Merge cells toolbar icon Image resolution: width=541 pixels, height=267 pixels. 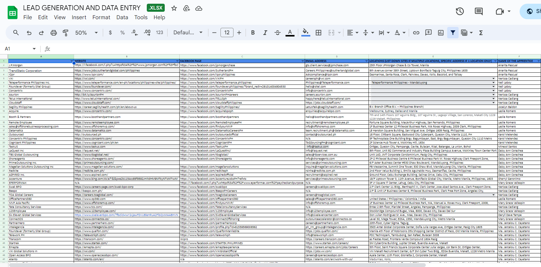point(331,32)
